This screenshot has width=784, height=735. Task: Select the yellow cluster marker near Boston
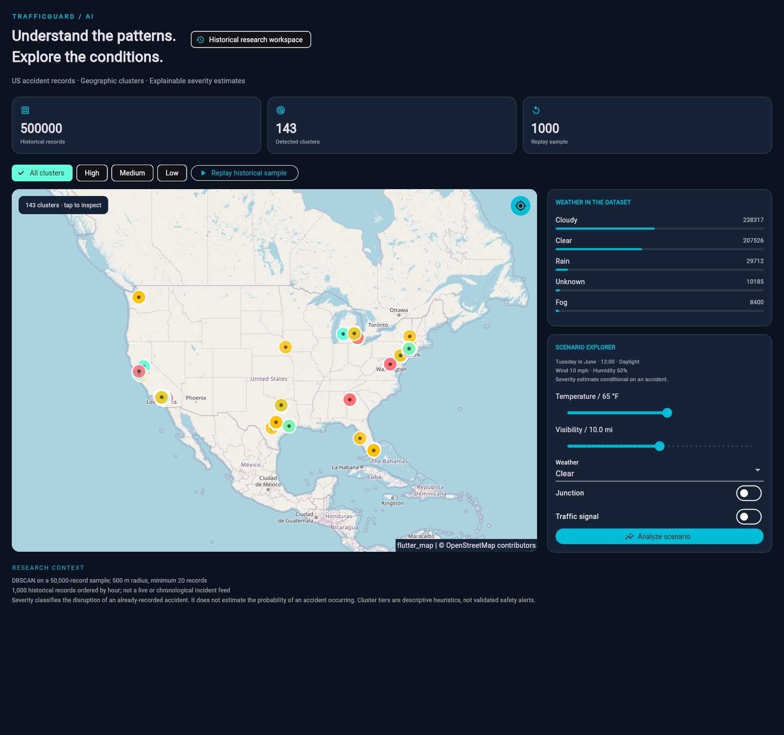click(410, 336)
